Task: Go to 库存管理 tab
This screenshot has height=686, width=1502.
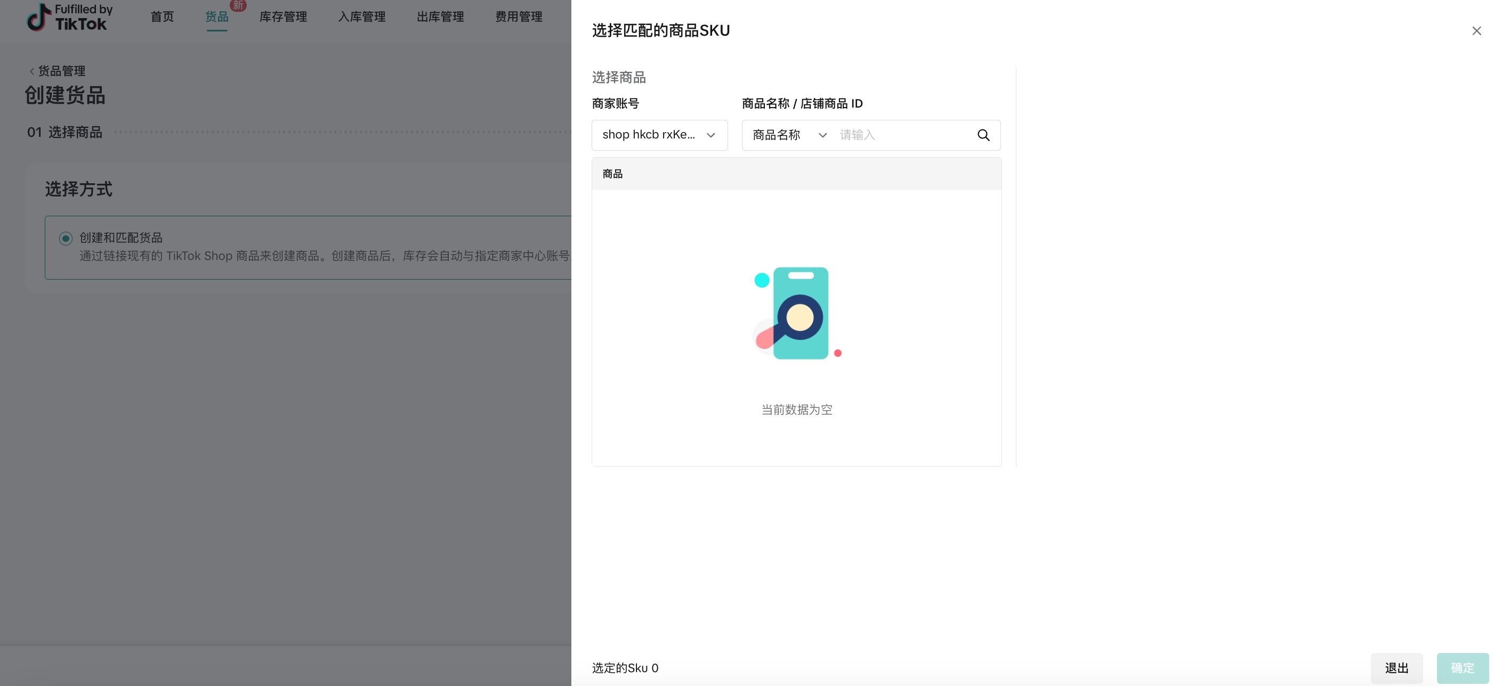Action: point(283,17)
